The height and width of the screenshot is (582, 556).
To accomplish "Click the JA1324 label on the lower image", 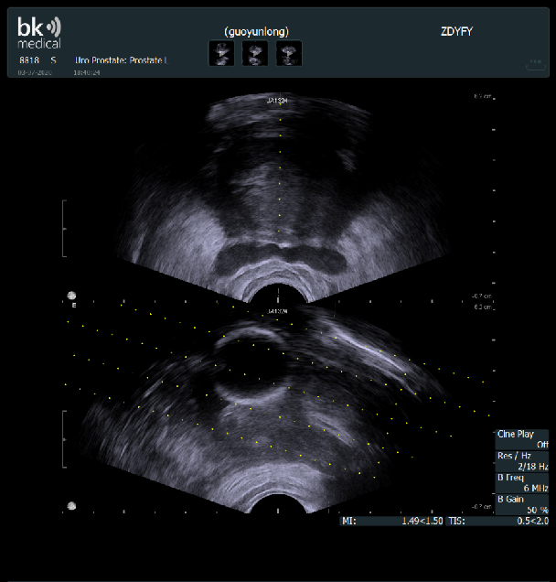I will click(277, 311).
